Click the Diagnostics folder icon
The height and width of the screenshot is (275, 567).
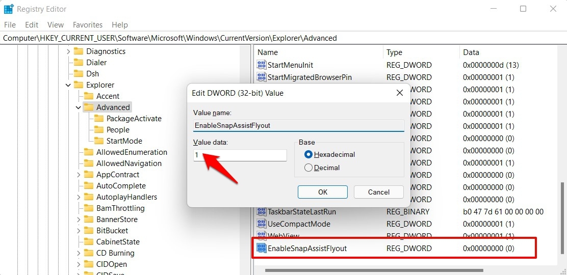tap(79, 51)
